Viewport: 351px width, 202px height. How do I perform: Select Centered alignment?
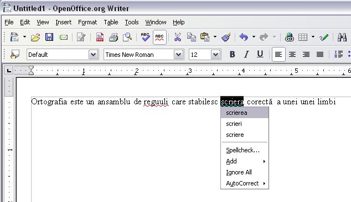292,54
